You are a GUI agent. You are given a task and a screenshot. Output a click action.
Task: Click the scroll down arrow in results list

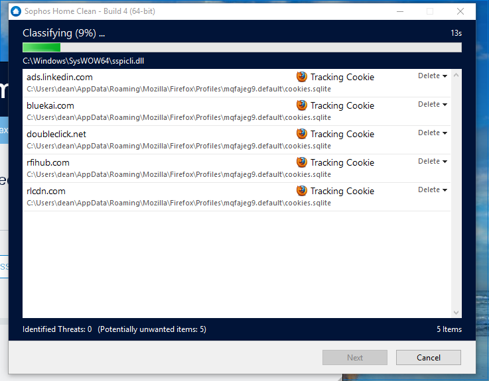tap(456, 313)
